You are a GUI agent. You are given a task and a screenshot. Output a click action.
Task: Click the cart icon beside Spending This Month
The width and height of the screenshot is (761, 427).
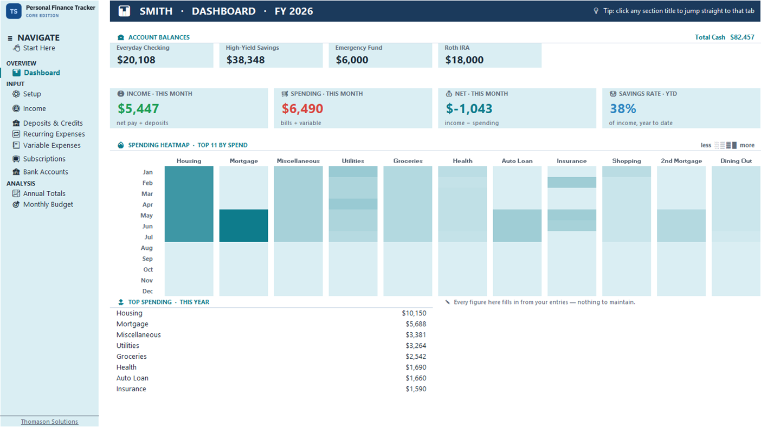coord(285,94)
